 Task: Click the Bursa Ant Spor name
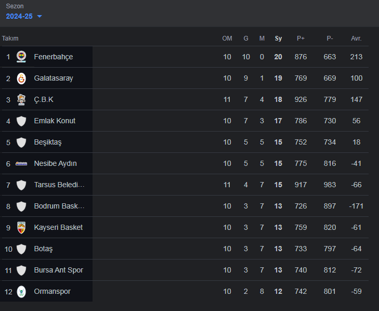click(x=58, y=270)
